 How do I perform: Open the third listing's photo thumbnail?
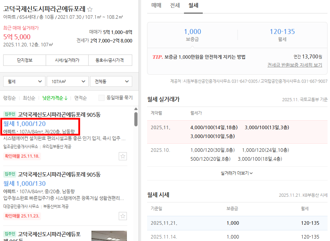coord(109,236)
